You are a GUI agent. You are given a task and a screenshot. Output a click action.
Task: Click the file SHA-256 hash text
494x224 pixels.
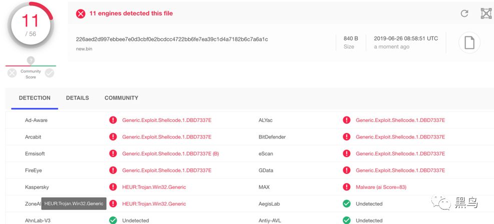(172, 39)
